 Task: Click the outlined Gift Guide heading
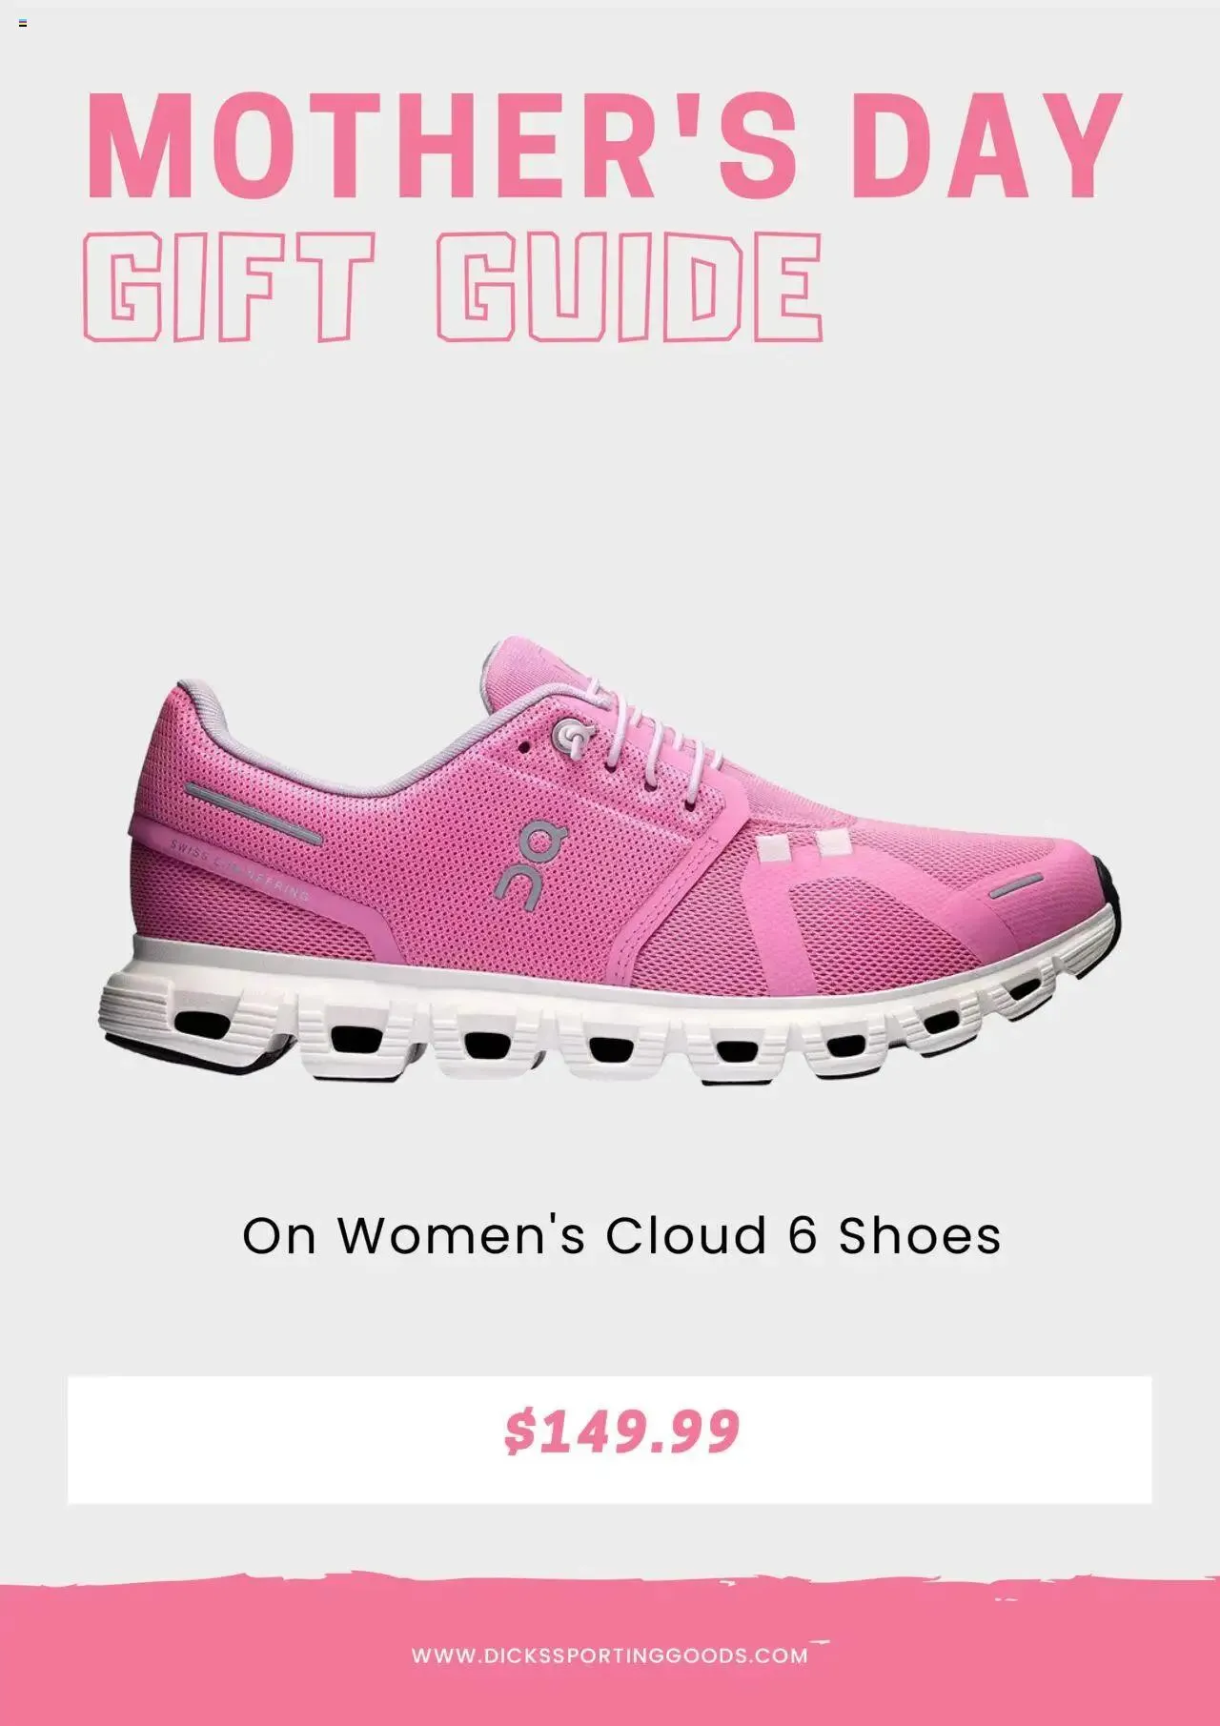click(x=452, y=286)
